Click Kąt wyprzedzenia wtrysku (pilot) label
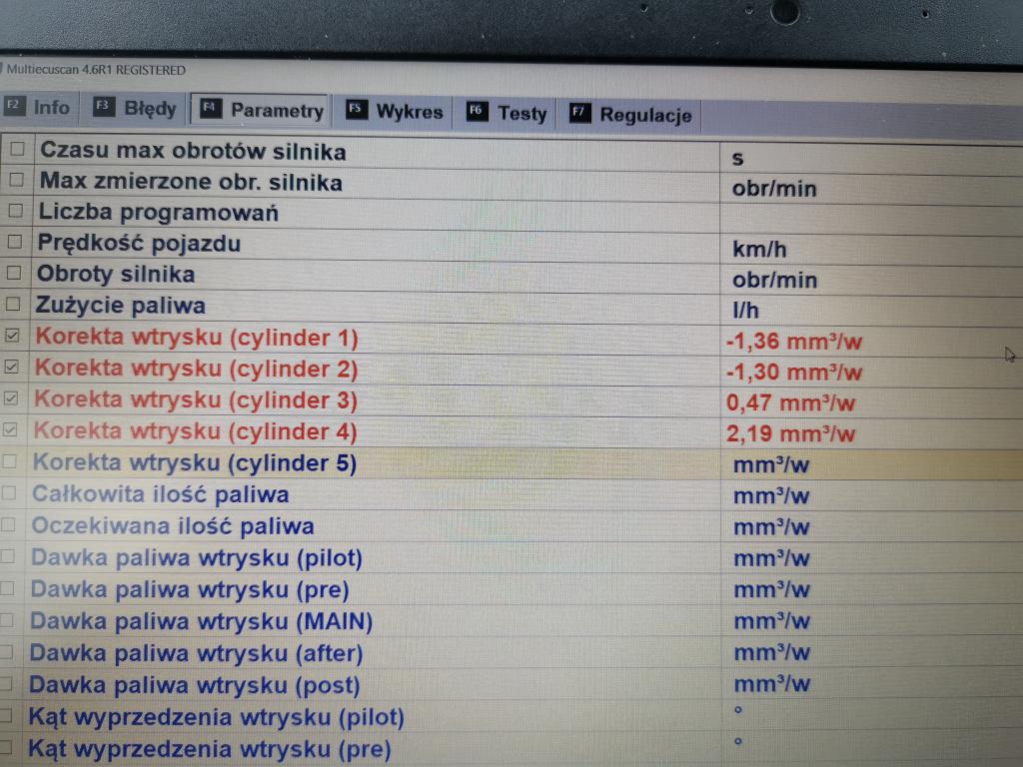Viewport: 1023px width, 767px height. click(216, 717)
